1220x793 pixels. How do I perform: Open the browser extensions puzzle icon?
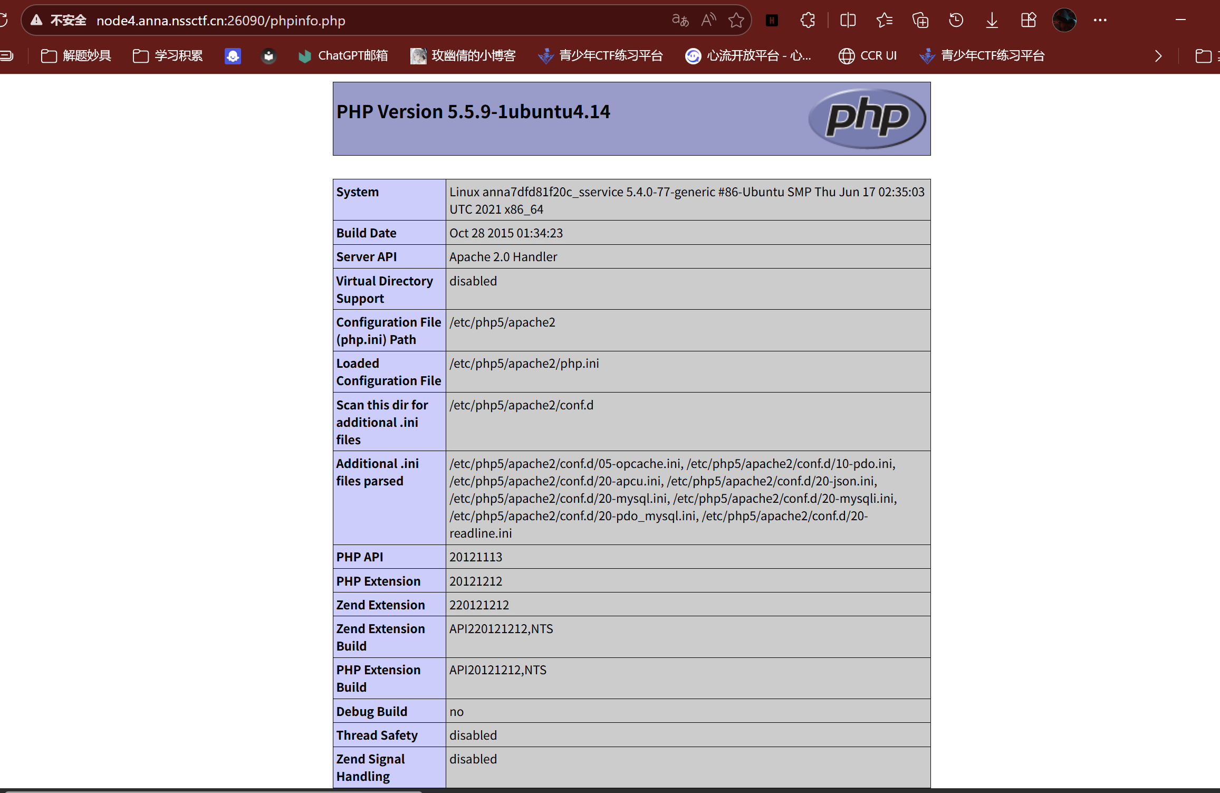click(x=808, y=21)
